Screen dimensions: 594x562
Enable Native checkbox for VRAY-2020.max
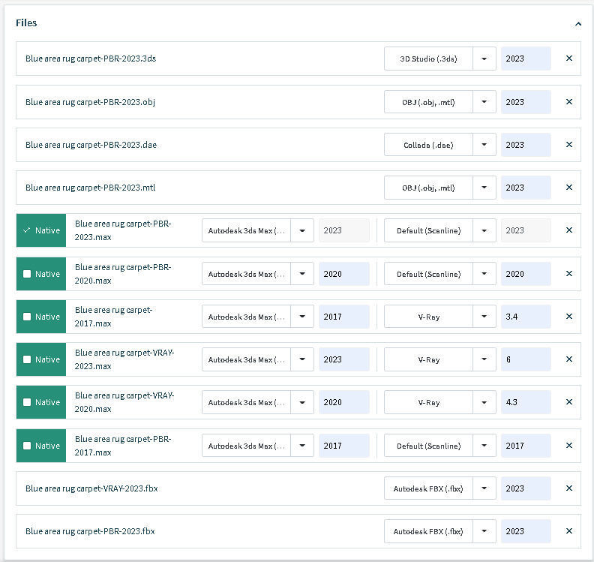tap(27, 402)
